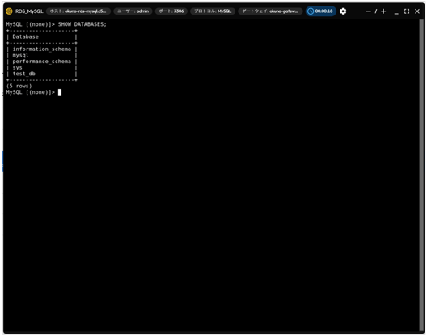The width and height of the screenshot is (427, 336).
Task: Select the information_schema row
Action: [42, 49]
